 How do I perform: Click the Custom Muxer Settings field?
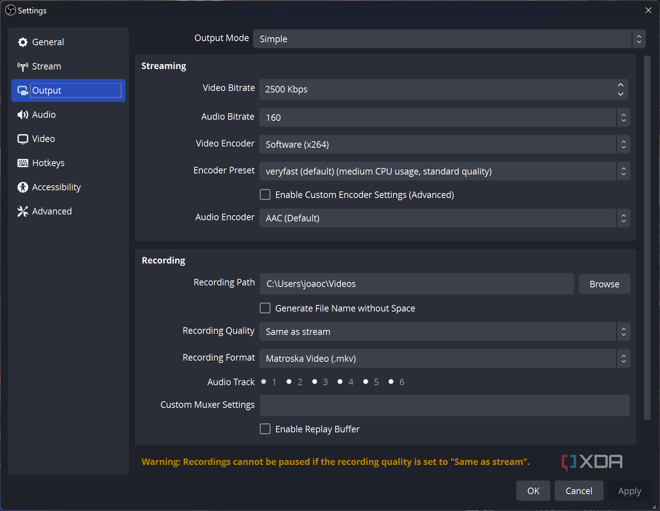444,405
